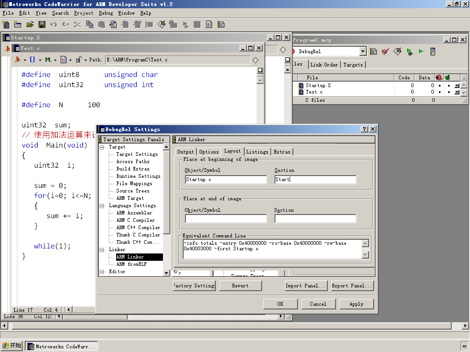Click the Make icon in ProgramC.mcp window
Screen dimensions: 470x352
click(397, 51)
